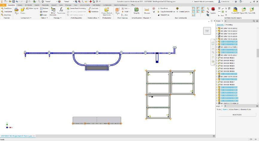Click the Create DXF icon
Screen dimensions: 259x141
[235, 11]
